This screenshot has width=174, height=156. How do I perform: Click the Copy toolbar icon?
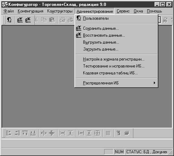tap(44, 20)
